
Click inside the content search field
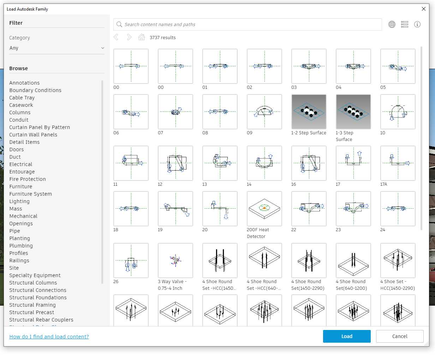pyautogui.click(x=247, y=24)
